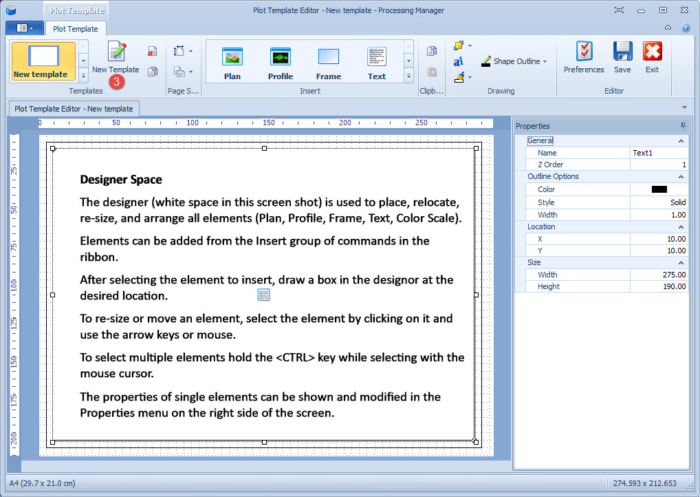Collapse the Location properties section

pyautogui.click(x=681, y=227)
